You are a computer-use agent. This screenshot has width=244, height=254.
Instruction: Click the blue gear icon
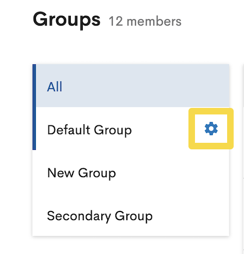pyautogui.click(x=211, y=129)
